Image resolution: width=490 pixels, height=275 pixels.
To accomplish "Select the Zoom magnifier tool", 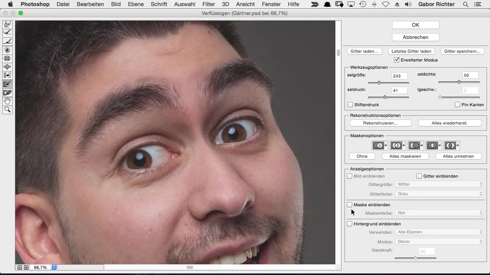I will point(7,110).
